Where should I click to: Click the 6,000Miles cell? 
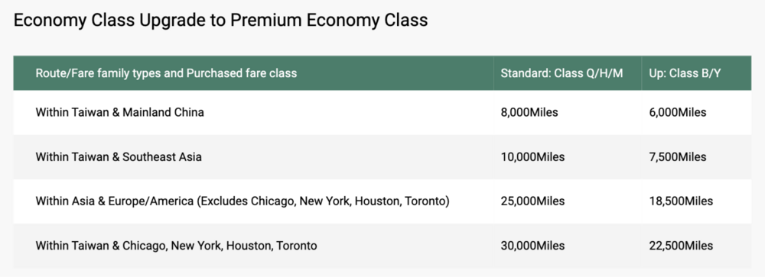pos(678,112)
